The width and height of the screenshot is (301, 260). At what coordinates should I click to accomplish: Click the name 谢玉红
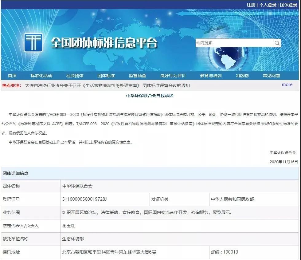[x=68, y=226]
